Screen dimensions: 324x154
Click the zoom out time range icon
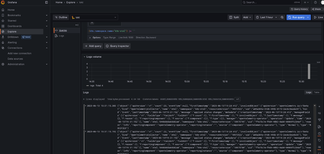coord(282,17)
